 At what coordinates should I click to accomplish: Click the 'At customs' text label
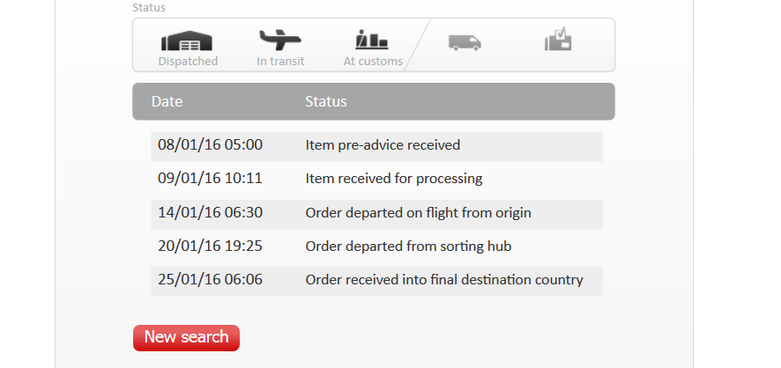pos(373,62)
